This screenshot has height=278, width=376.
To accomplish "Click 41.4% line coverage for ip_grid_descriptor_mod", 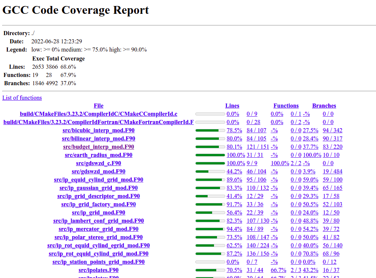I will [234, 196].
